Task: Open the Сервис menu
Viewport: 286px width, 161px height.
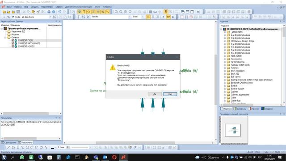Action: point(59,7)
